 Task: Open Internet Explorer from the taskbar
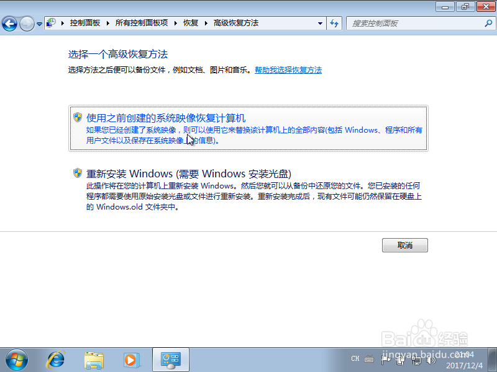pos(56,360)
